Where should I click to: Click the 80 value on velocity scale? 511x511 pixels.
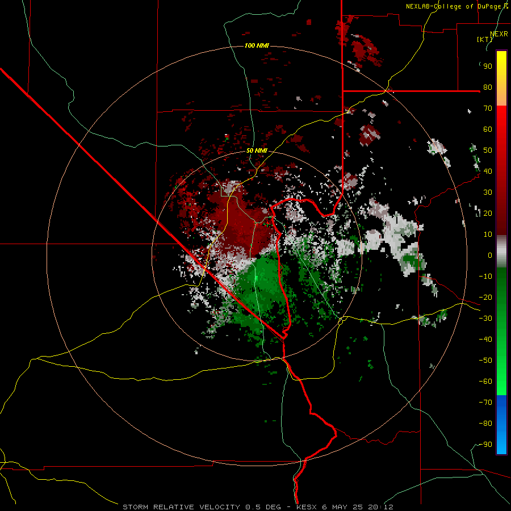click(x=488, y=87)
